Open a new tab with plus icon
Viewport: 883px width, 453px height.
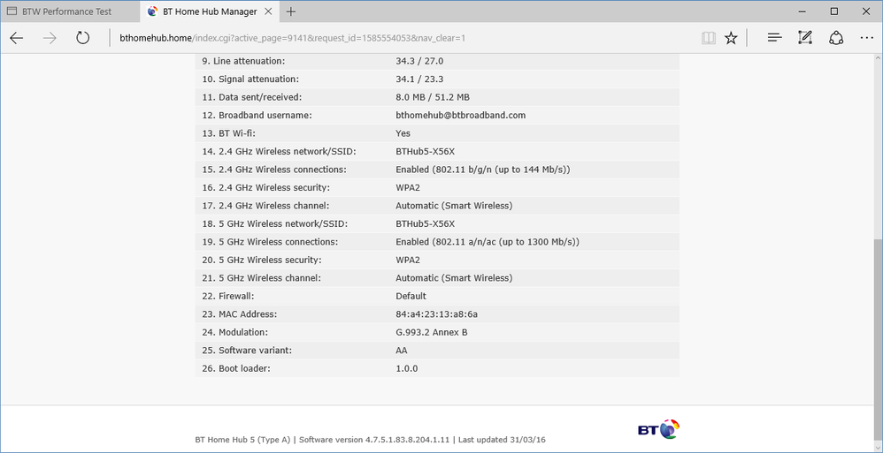point(290,11)
